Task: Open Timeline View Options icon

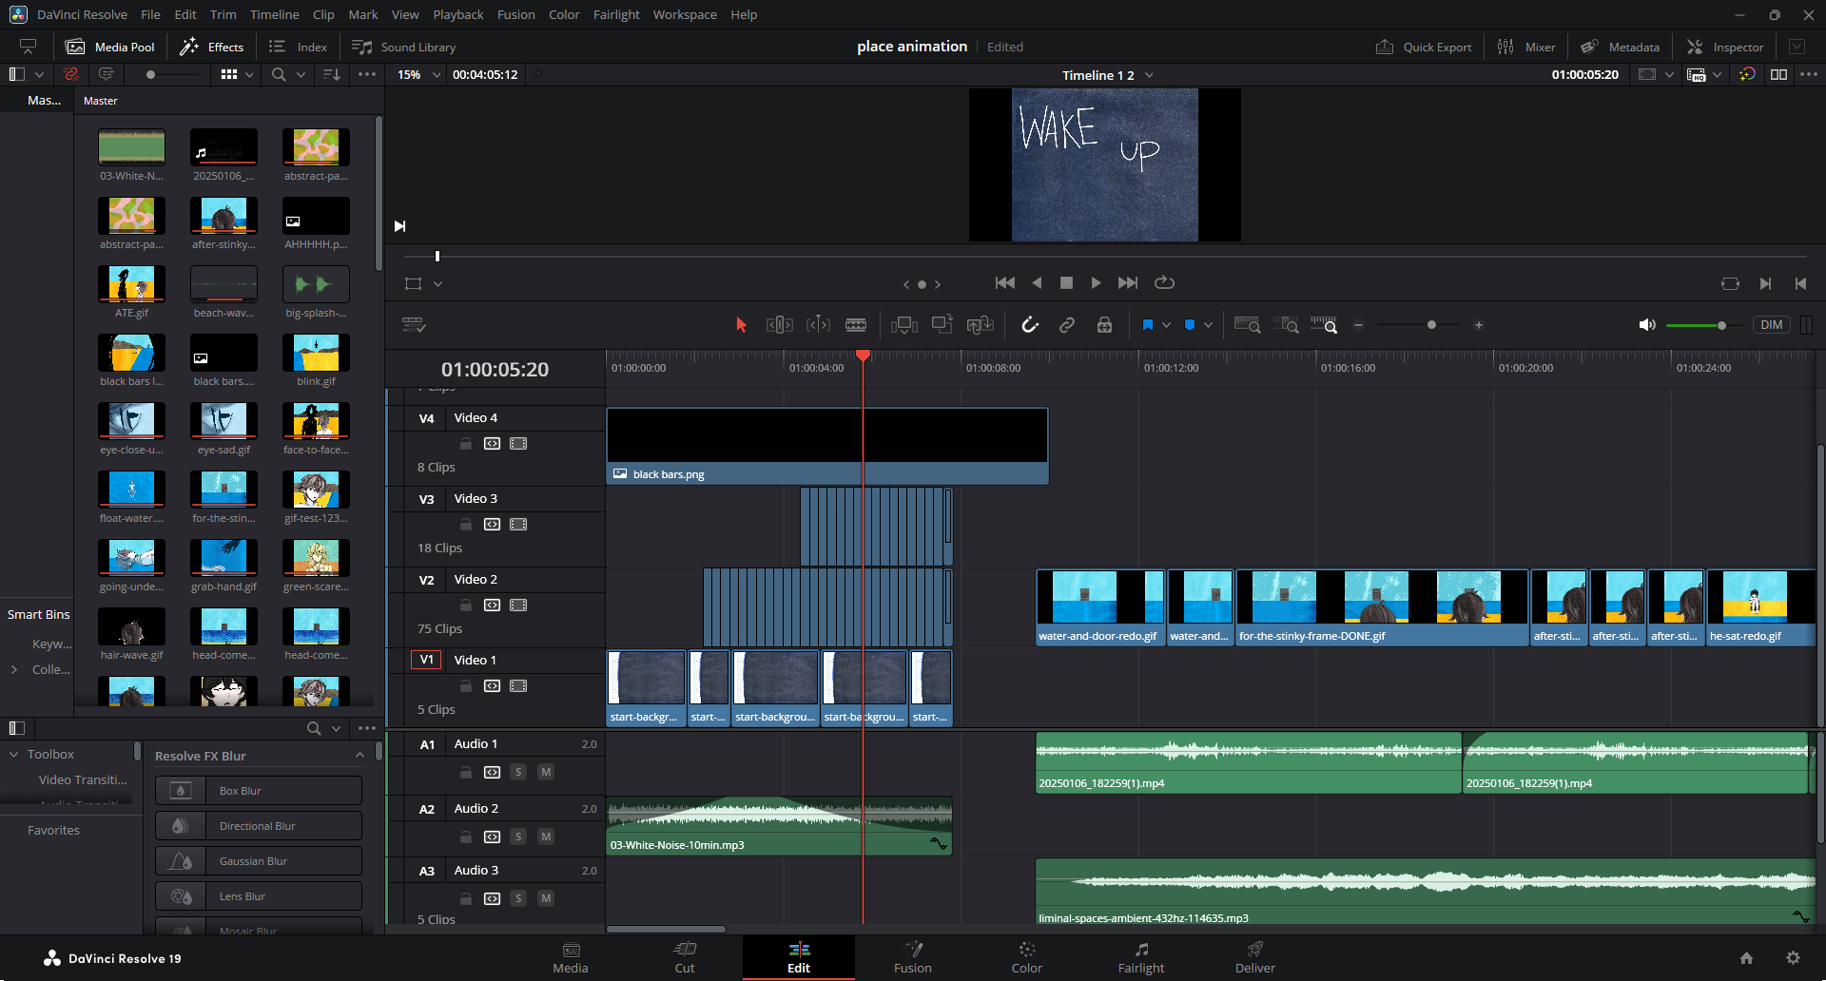Action: tap(414, 325)
